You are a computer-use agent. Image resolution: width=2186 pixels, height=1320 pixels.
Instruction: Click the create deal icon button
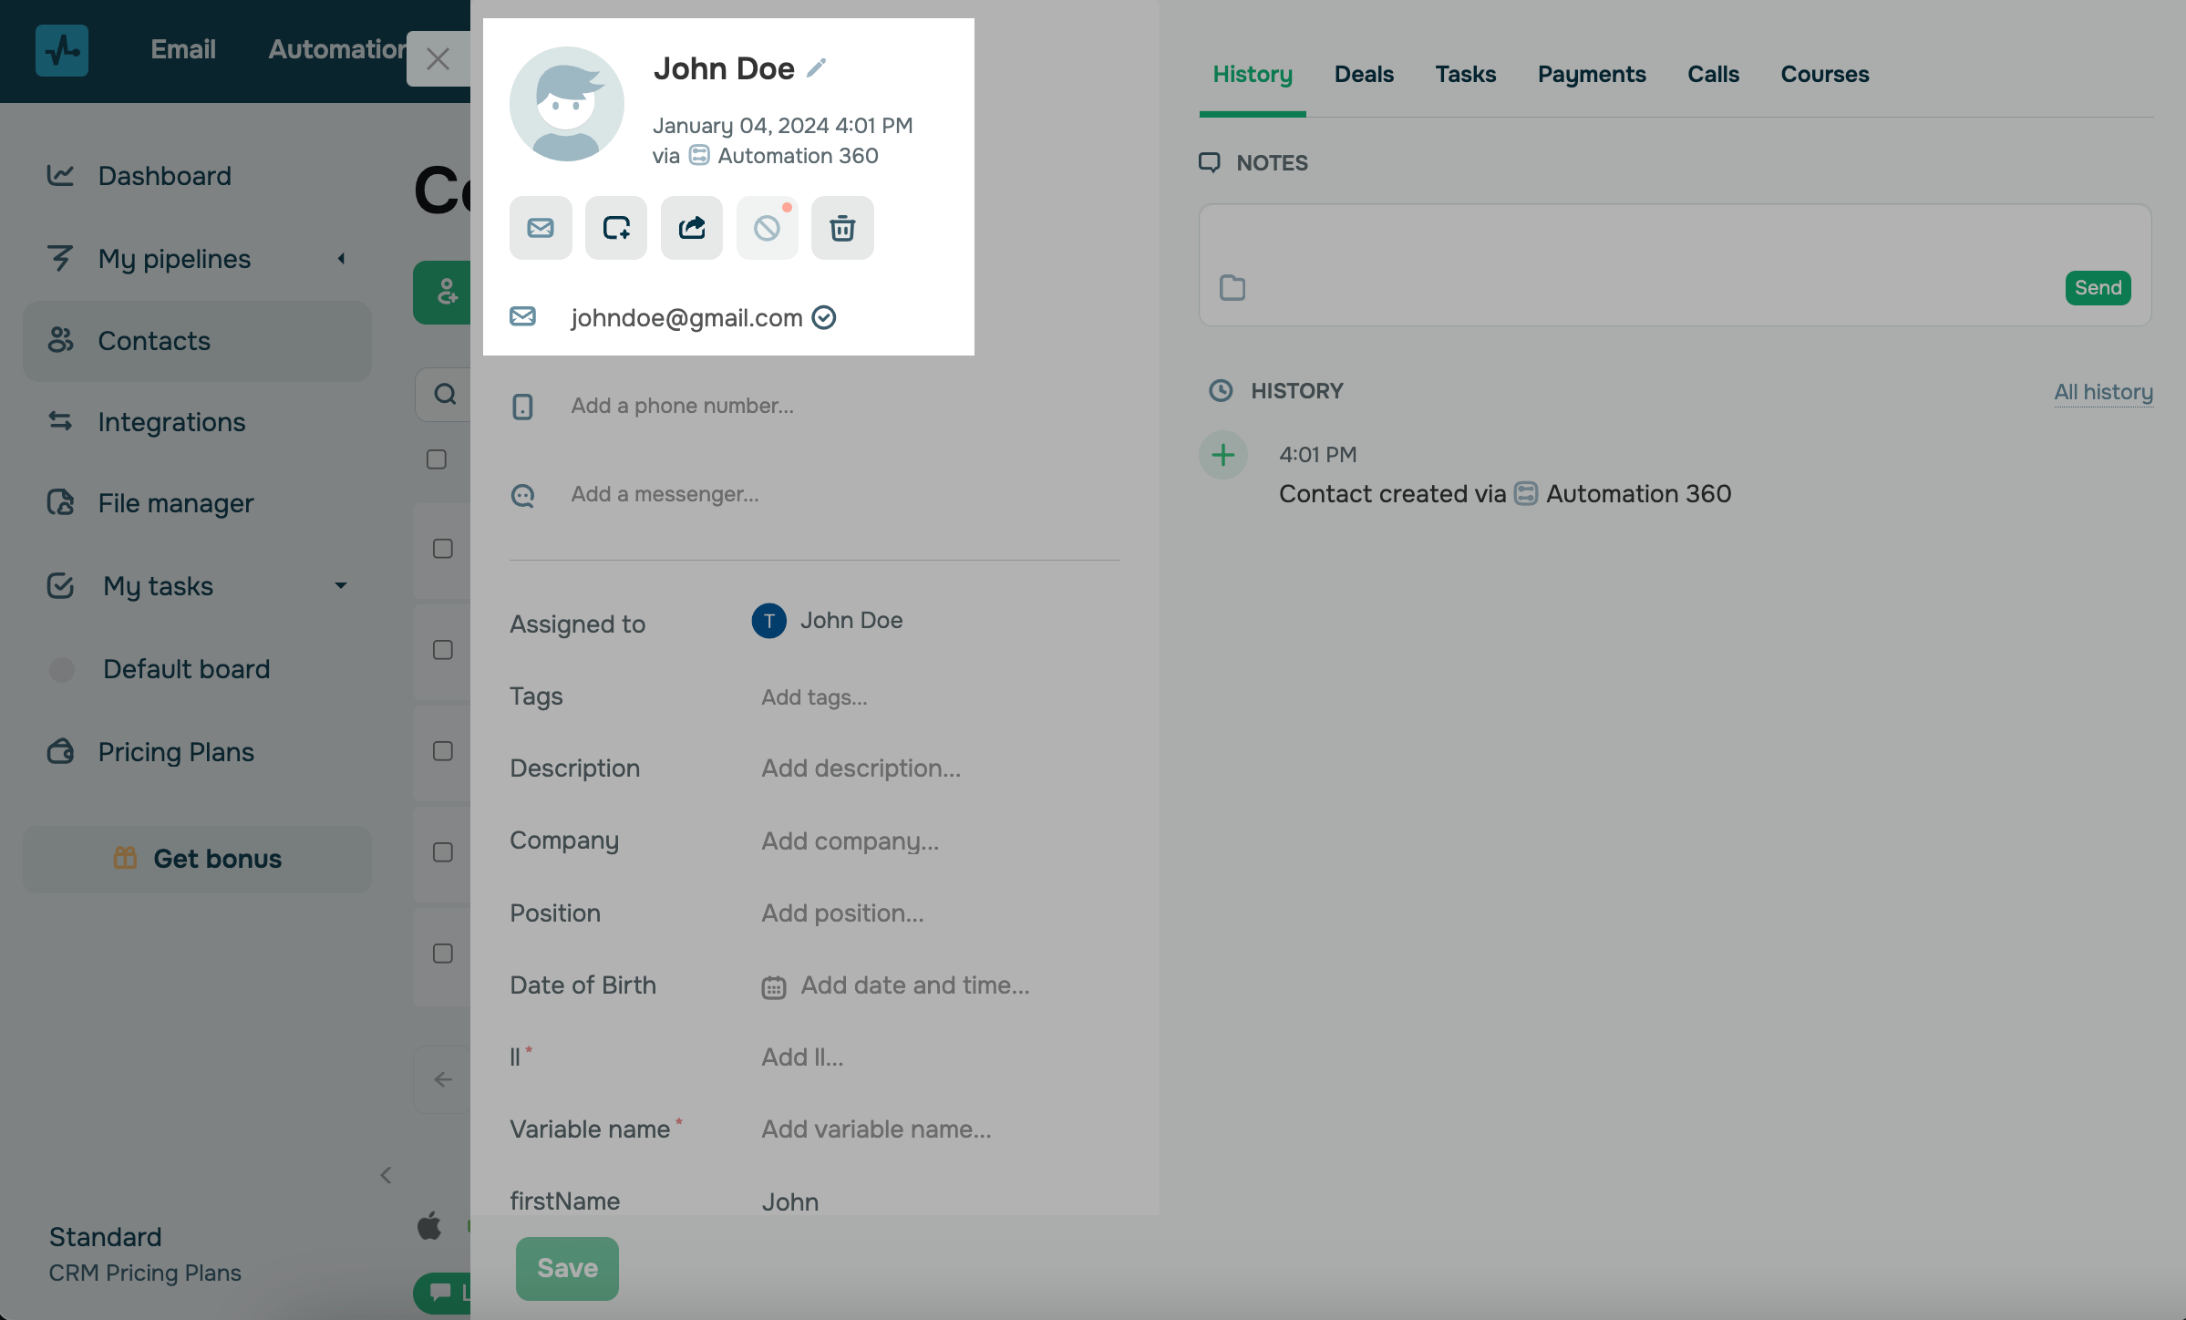point(616,228)
